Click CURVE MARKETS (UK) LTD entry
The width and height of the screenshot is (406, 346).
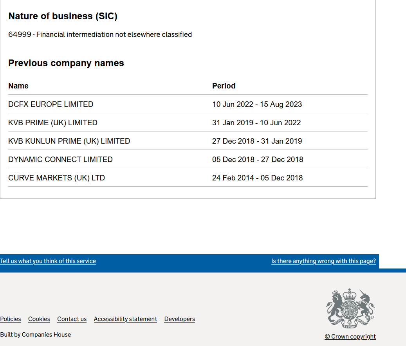pos(56,178)
